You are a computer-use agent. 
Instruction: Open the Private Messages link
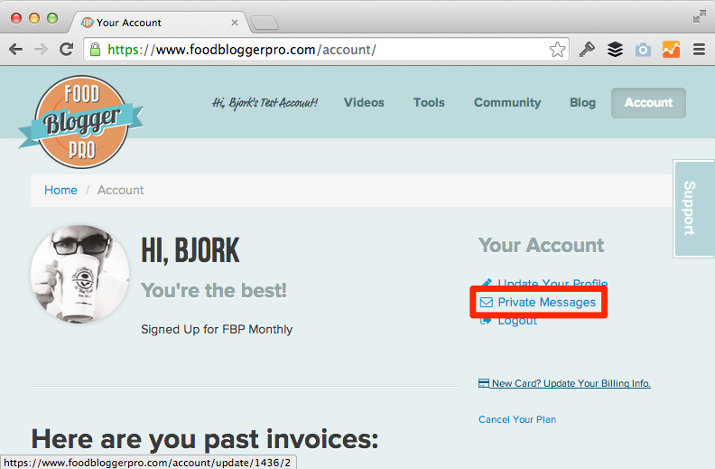point(546,302)
